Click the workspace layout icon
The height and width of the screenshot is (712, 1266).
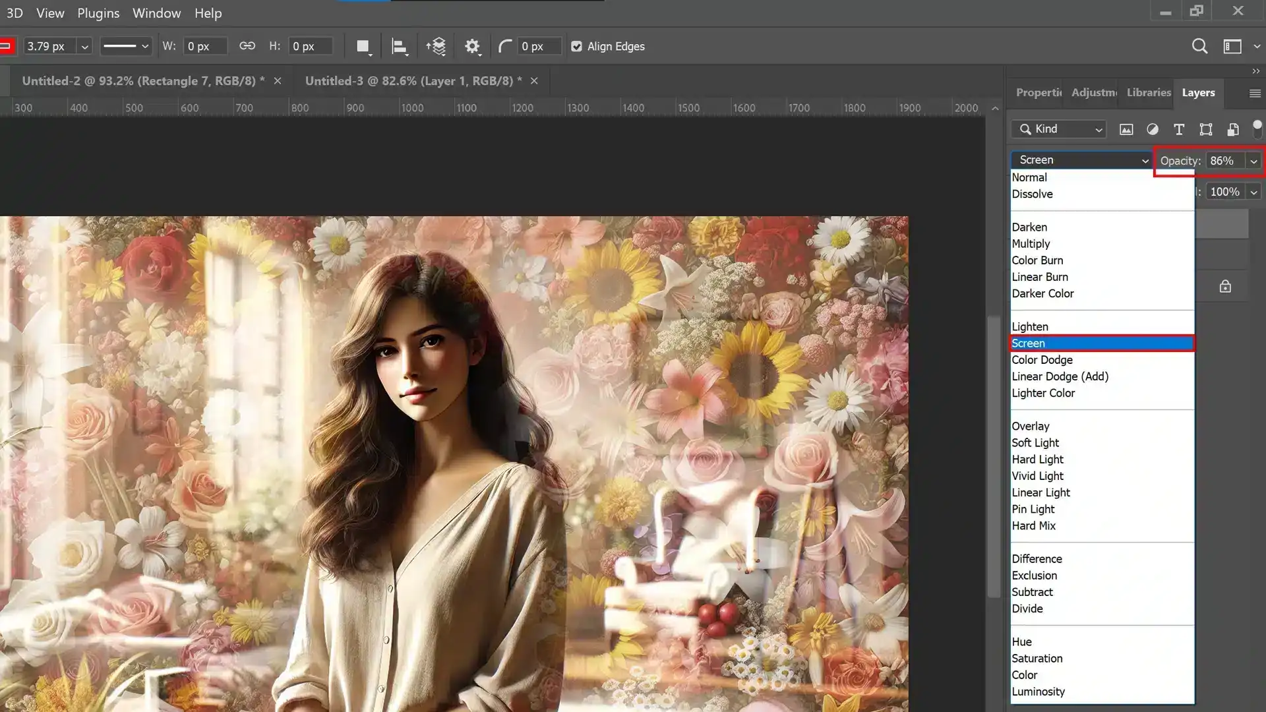[1232, 46]
